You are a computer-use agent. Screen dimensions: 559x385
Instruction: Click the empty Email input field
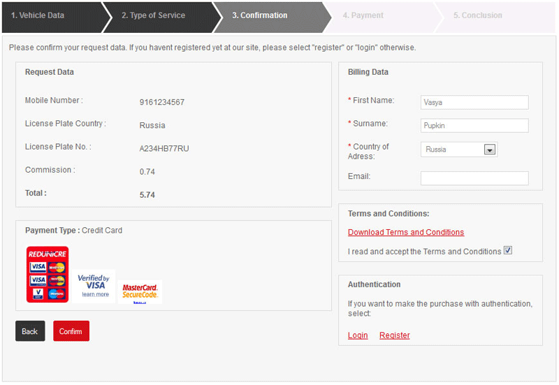(474, 178)
